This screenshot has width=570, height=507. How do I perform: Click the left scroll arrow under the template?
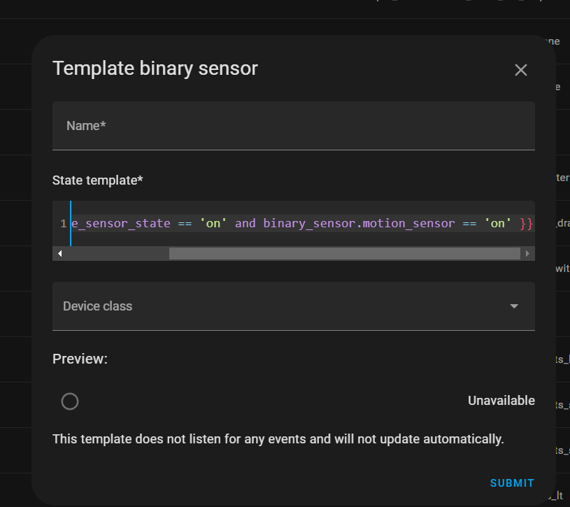[60, 253]
